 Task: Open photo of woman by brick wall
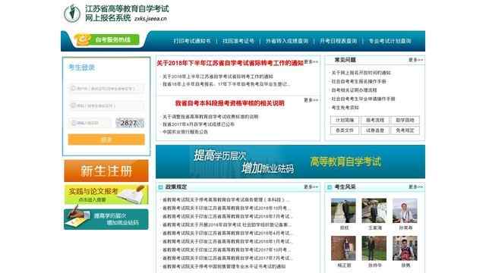tap(343, 248)
